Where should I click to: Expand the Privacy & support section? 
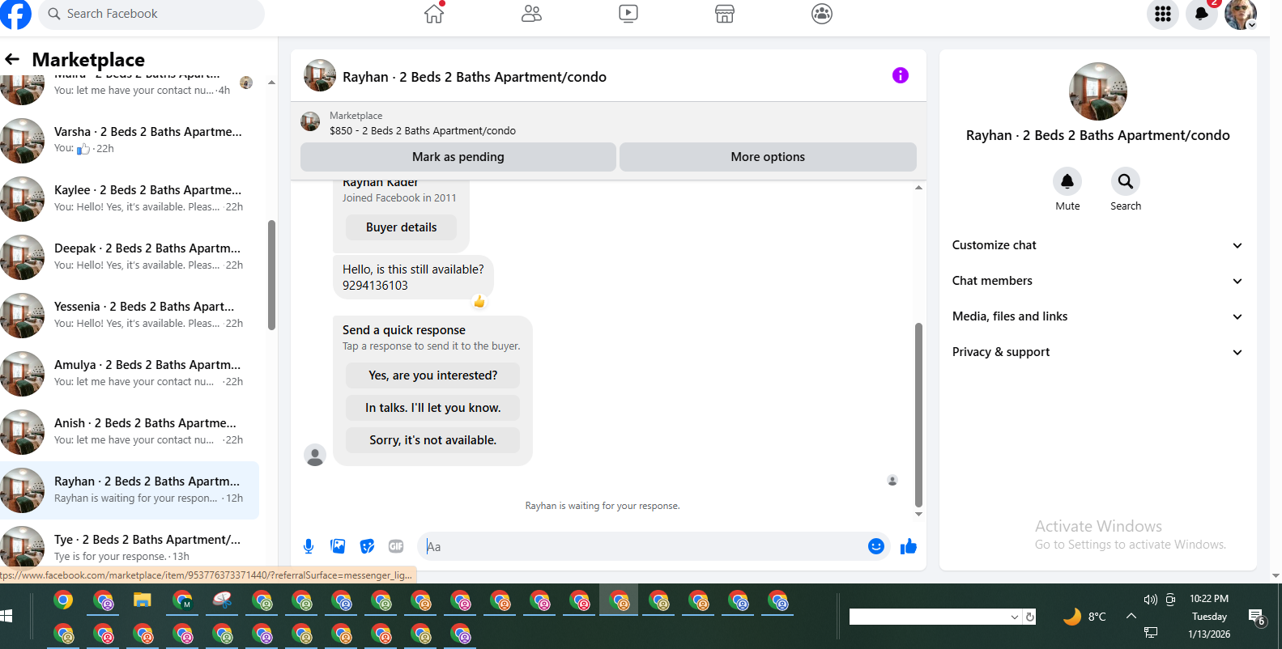tap(1097, 352)
